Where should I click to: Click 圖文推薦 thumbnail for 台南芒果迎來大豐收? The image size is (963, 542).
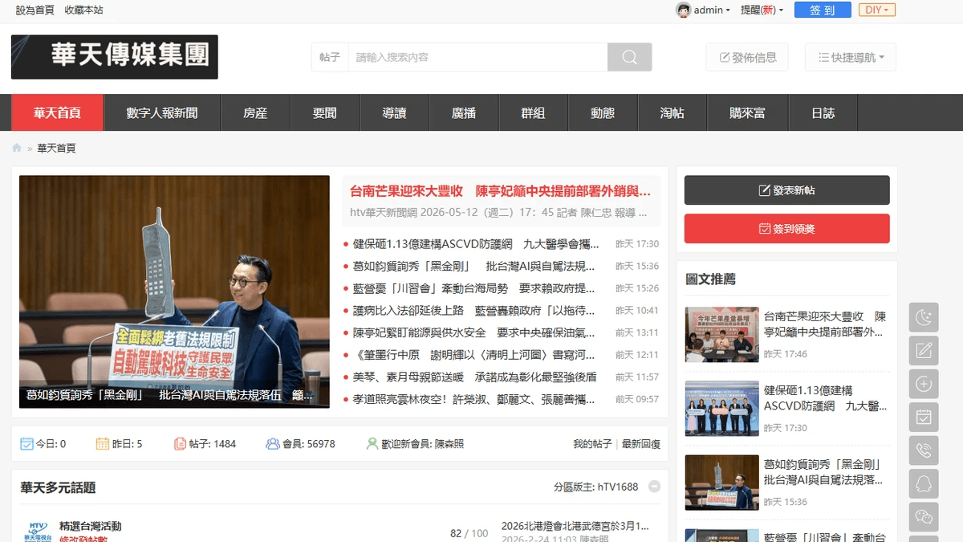(721, 335)
